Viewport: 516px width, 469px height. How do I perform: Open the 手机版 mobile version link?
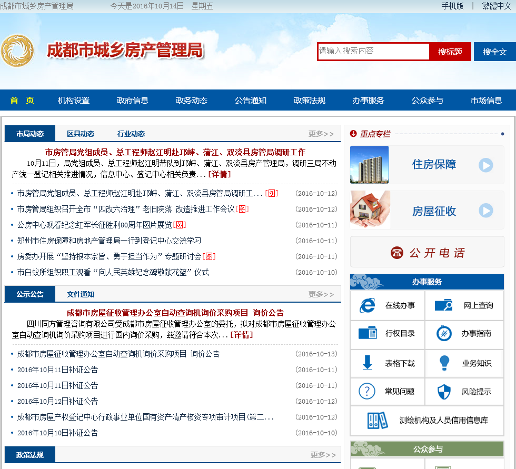pos(452,6)
